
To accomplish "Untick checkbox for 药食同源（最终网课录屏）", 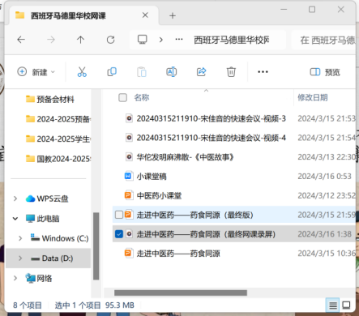I will click(x=119, y=234).
